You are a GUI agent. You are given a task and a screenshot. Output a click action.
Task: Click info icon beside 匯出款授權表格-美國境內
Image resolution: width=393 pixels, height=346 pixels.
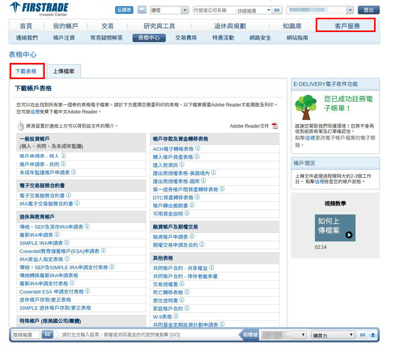pos(214,173)
